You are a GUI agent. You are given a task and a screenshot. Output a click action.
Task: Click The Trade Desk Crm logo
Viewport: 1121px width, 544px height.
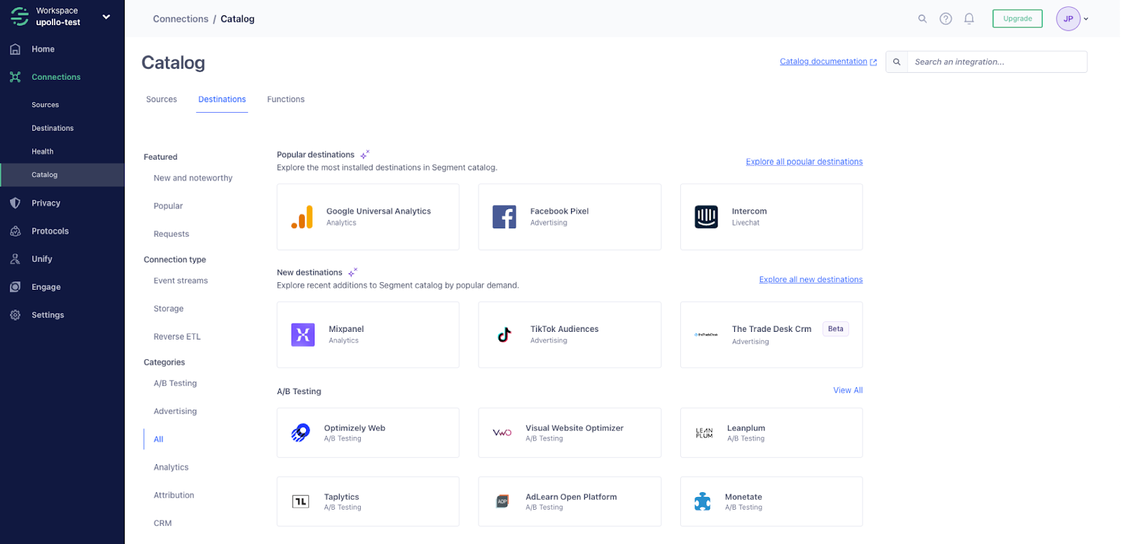point(706,335)
